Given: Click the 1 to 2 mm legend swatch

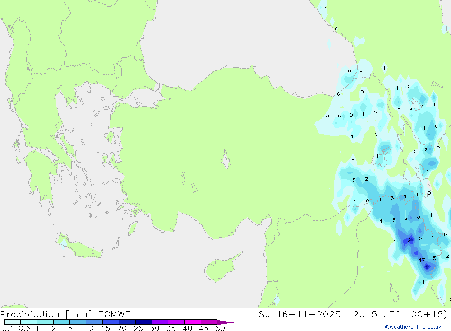Looking at the screenshot, I should 45,322.
